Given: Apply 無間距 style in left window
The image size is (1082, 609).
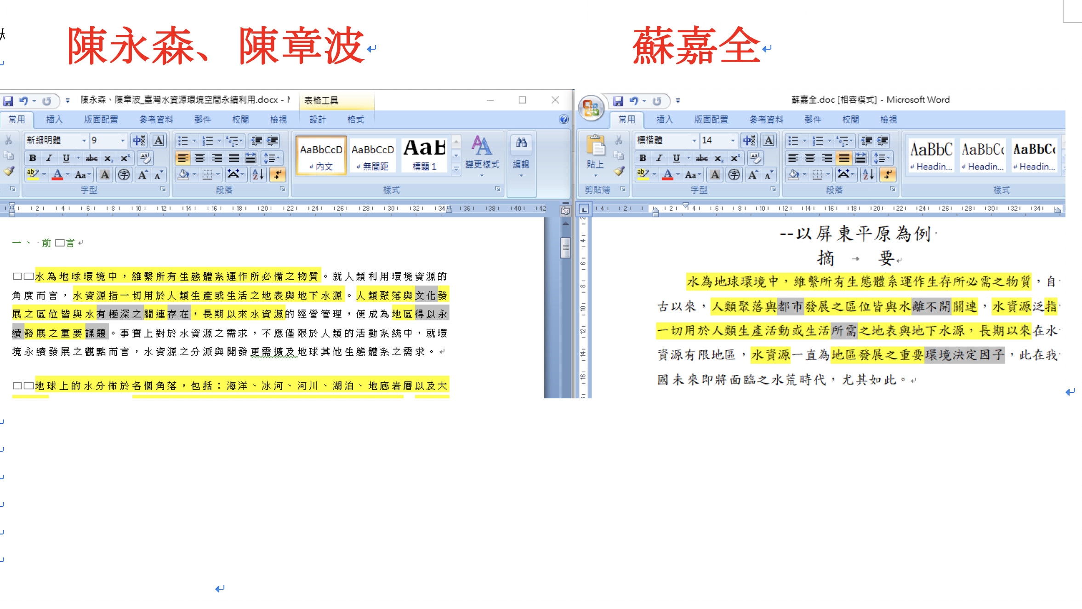Looking at the screenshot, I should pos(373,155).
